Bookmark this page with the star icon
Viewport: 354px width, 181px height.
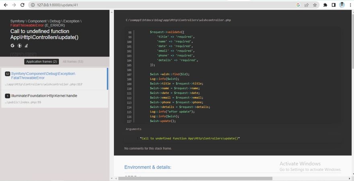(315, 5)
